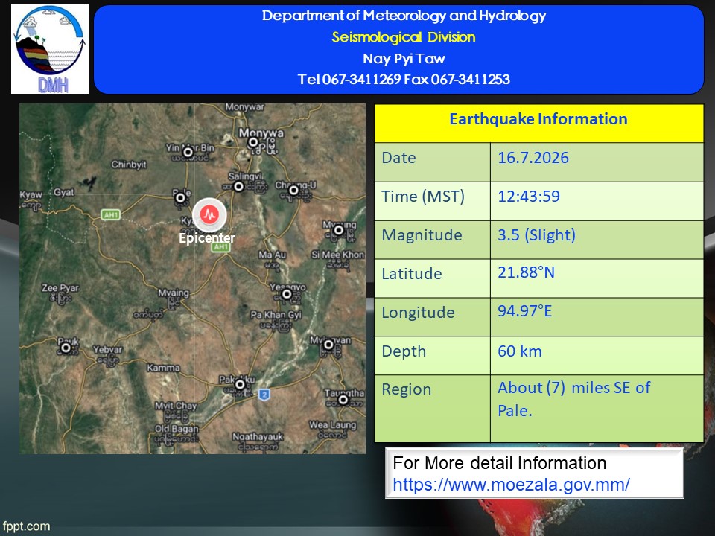
Task: Click the For More detail Information text
Action: pos(499,463)
